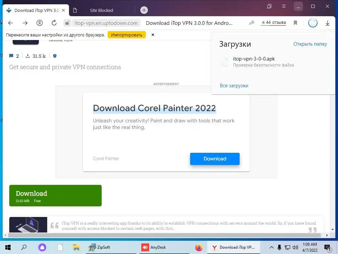This screenshot has height=254, width=338.
Task: Open the tab collections icon in the title bar
Action: (269, 7)
